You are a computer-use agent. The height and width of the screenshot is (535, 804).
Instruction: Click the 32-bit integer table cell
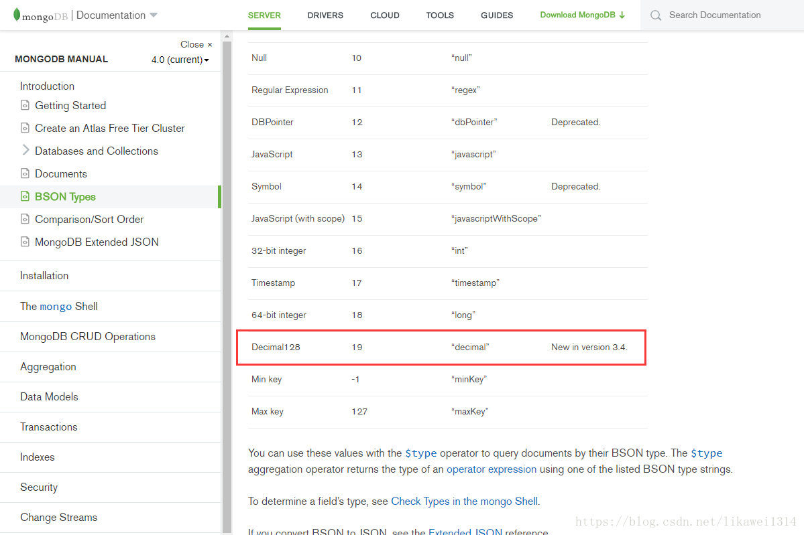point(278,251)
